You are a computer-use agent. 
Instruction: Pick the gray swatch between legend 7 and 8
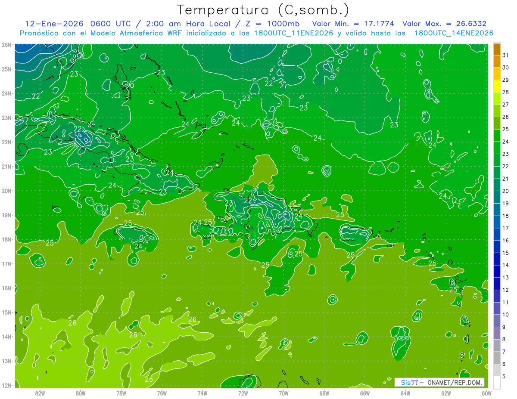click(x=497, y=345)
